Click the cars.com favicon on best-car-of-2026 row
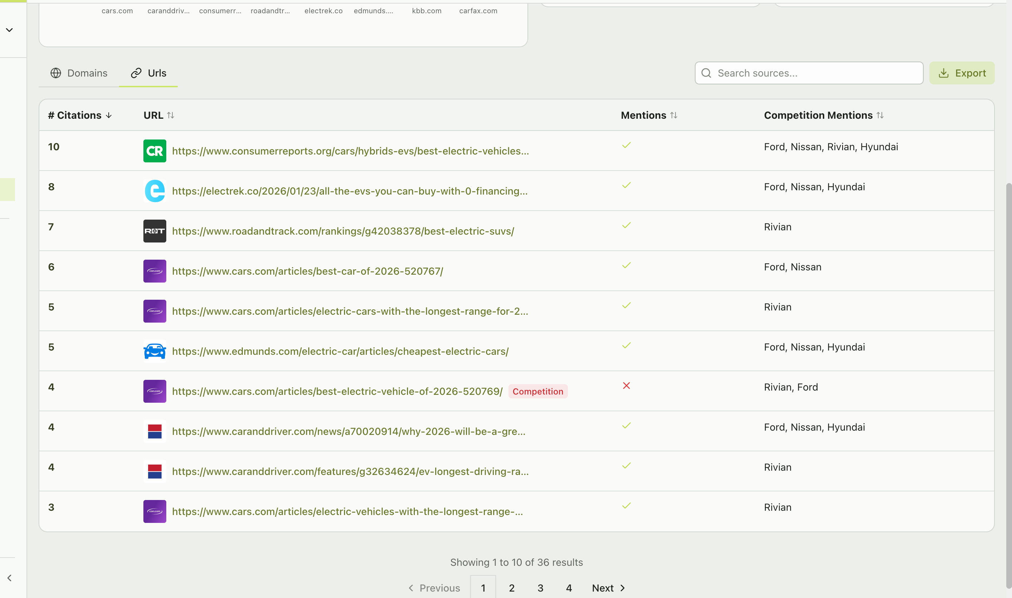Screen dimensions: 1012x598 pos(155,271)
